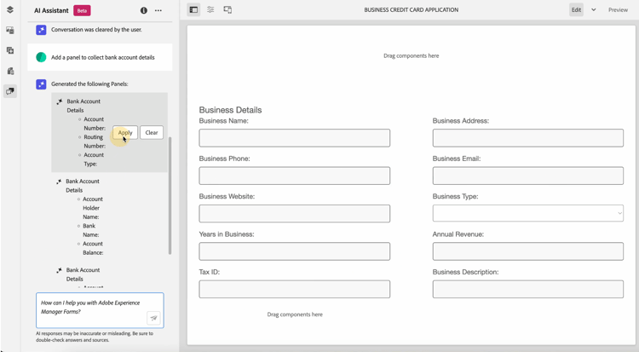Click the 'Conversation was cleared by the user.' text
The image size is (639, 352).
tap(96, 30)
